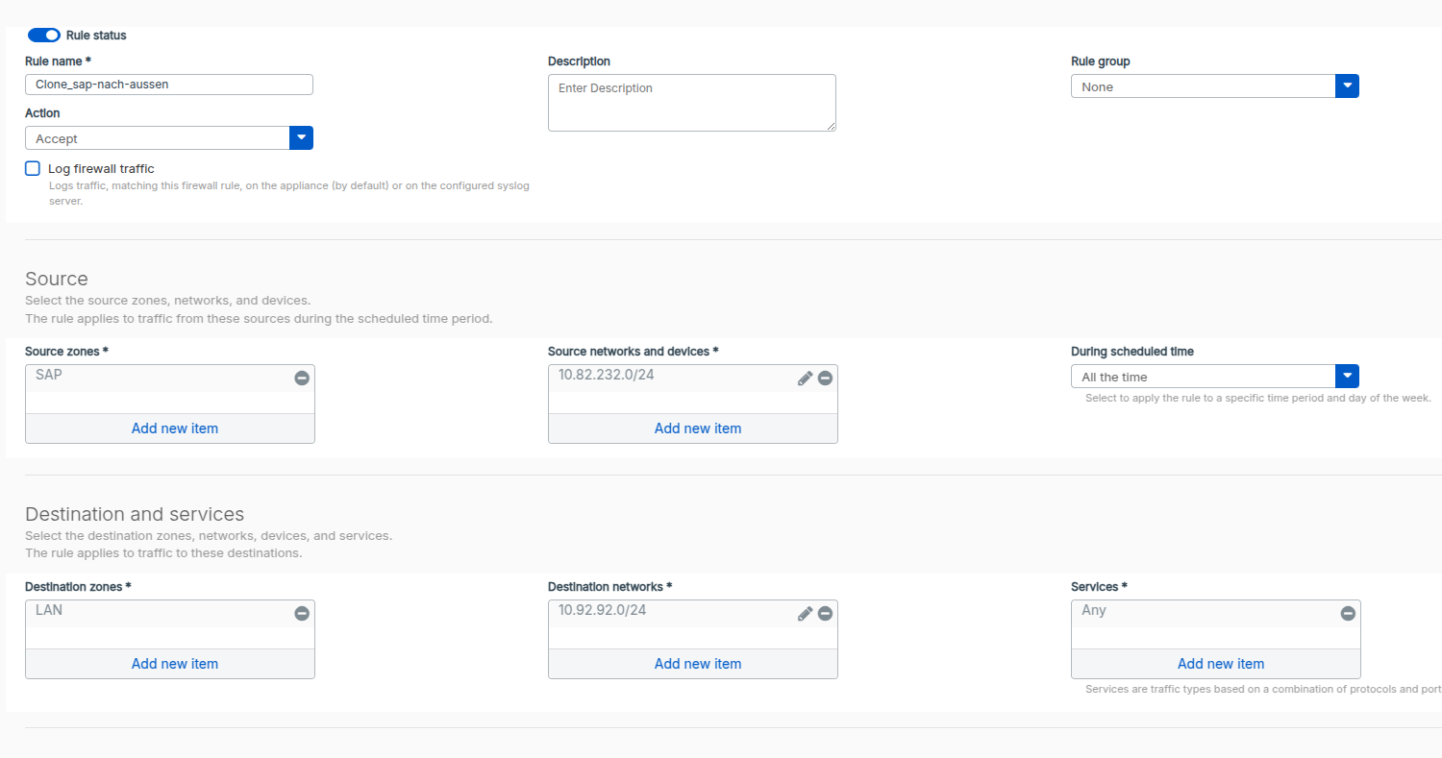The width and height of the screenshot is (1442, 758).
Task: Open the During scheduled time dropdown
Action: tap(1347, 377)
